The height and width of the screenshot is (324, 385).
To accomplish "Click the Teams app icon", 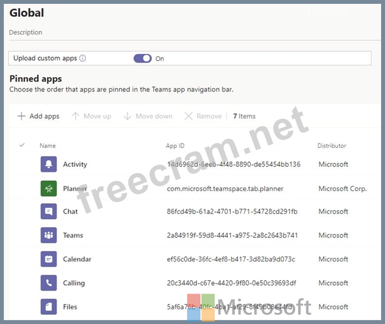I will click(49, 235).
